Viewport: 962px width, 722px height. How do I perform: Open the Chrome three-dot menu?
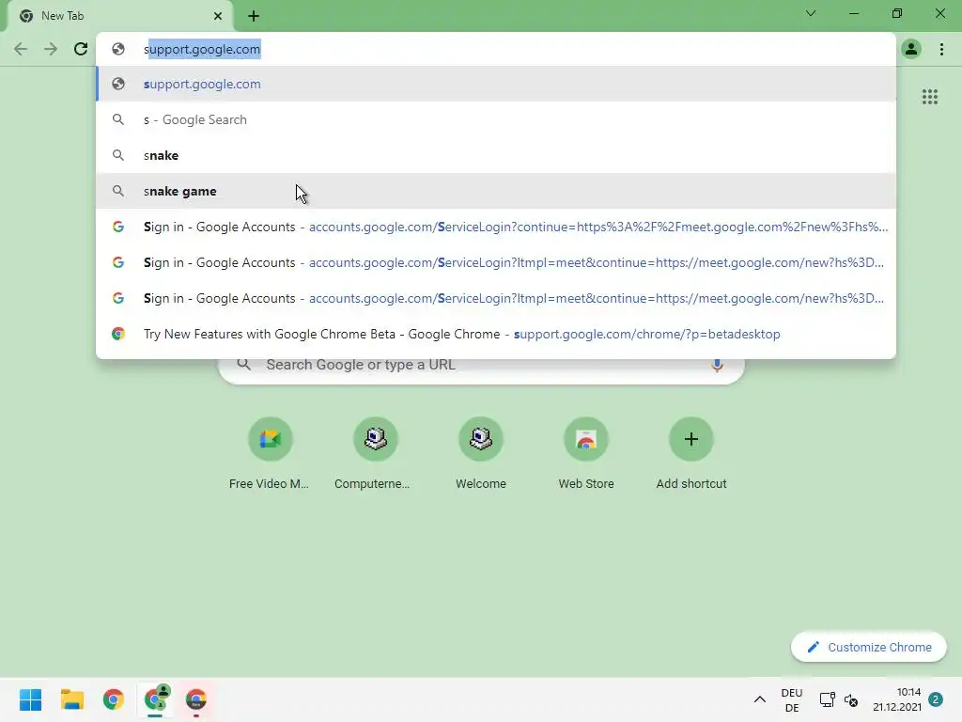pyautogui.click(x=941, y=49)
